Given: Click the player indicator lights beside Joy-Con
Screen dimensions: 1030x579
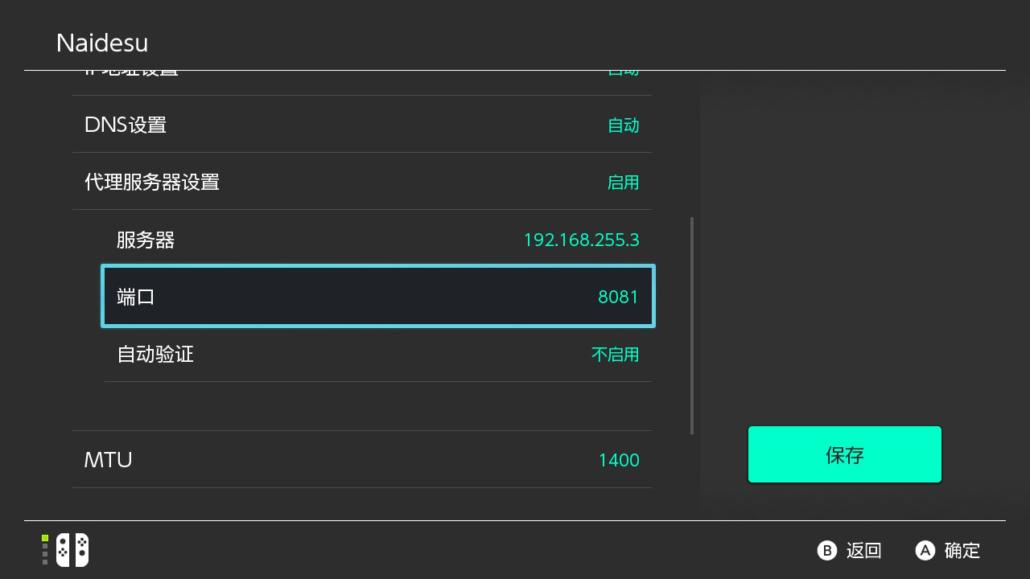Looking at the screenshot, I should [45, 550].
